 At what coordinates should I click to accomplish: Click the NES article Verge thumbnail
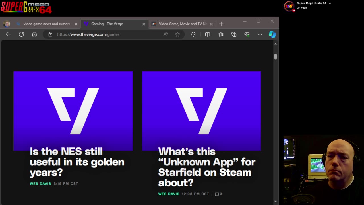73,111
